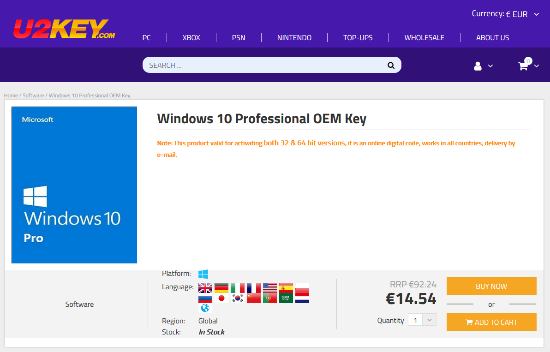The image size is (550, 352).
Task: Open the shopping cart icon
Action: coord(523,66)
